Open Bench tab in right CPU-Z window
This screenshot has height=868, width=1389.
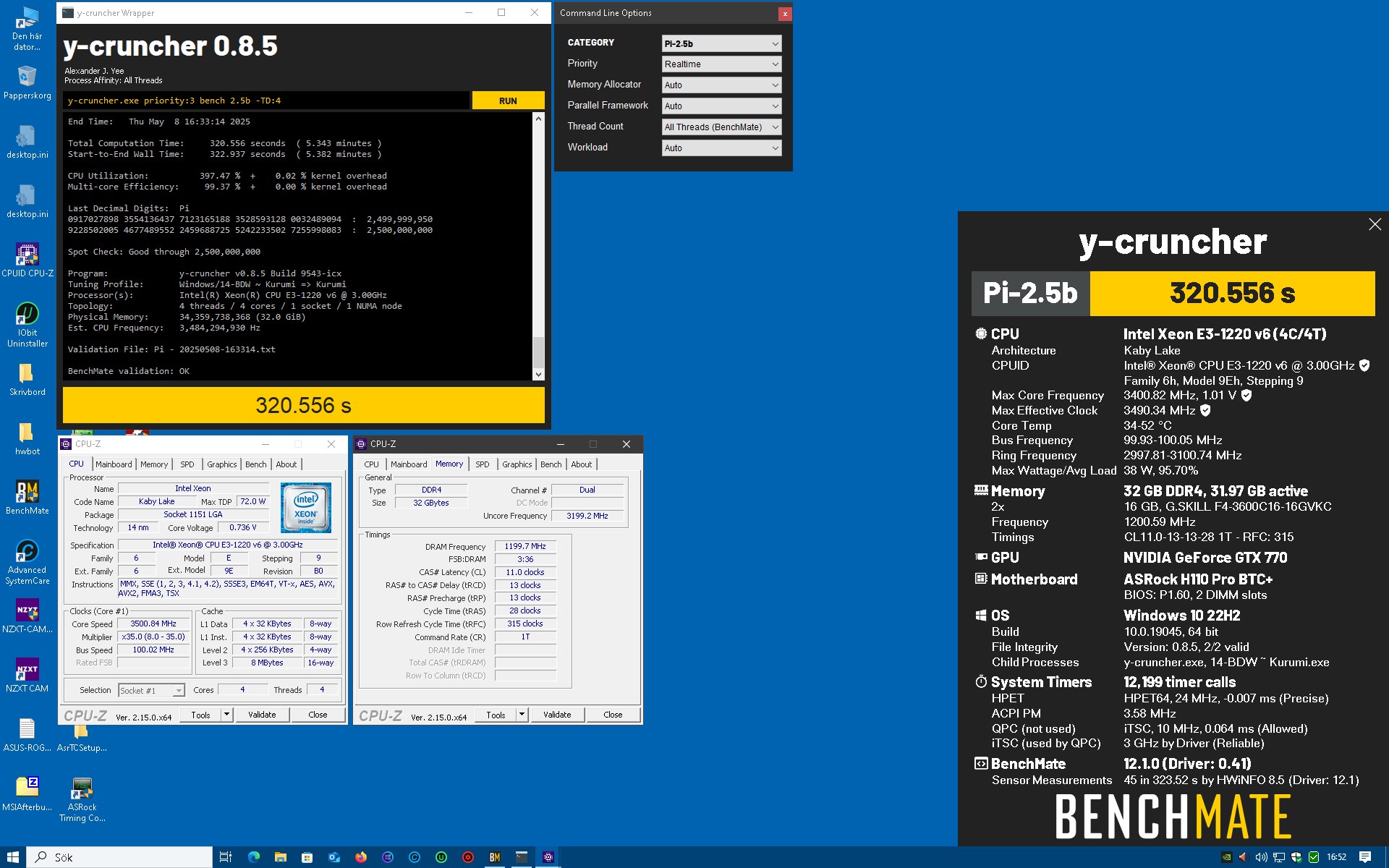pos(551,464)
